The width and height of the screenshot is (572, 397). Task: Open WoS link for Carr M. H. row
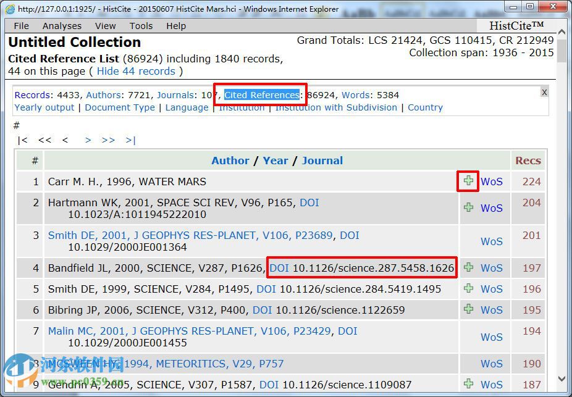491,182
